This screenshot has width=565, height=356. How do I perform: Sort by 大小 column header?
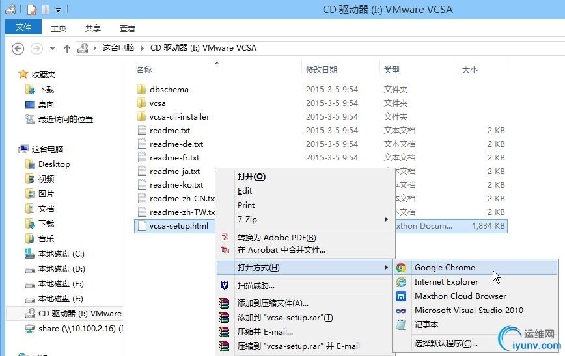pyautogui.click(x=470, y=70)
